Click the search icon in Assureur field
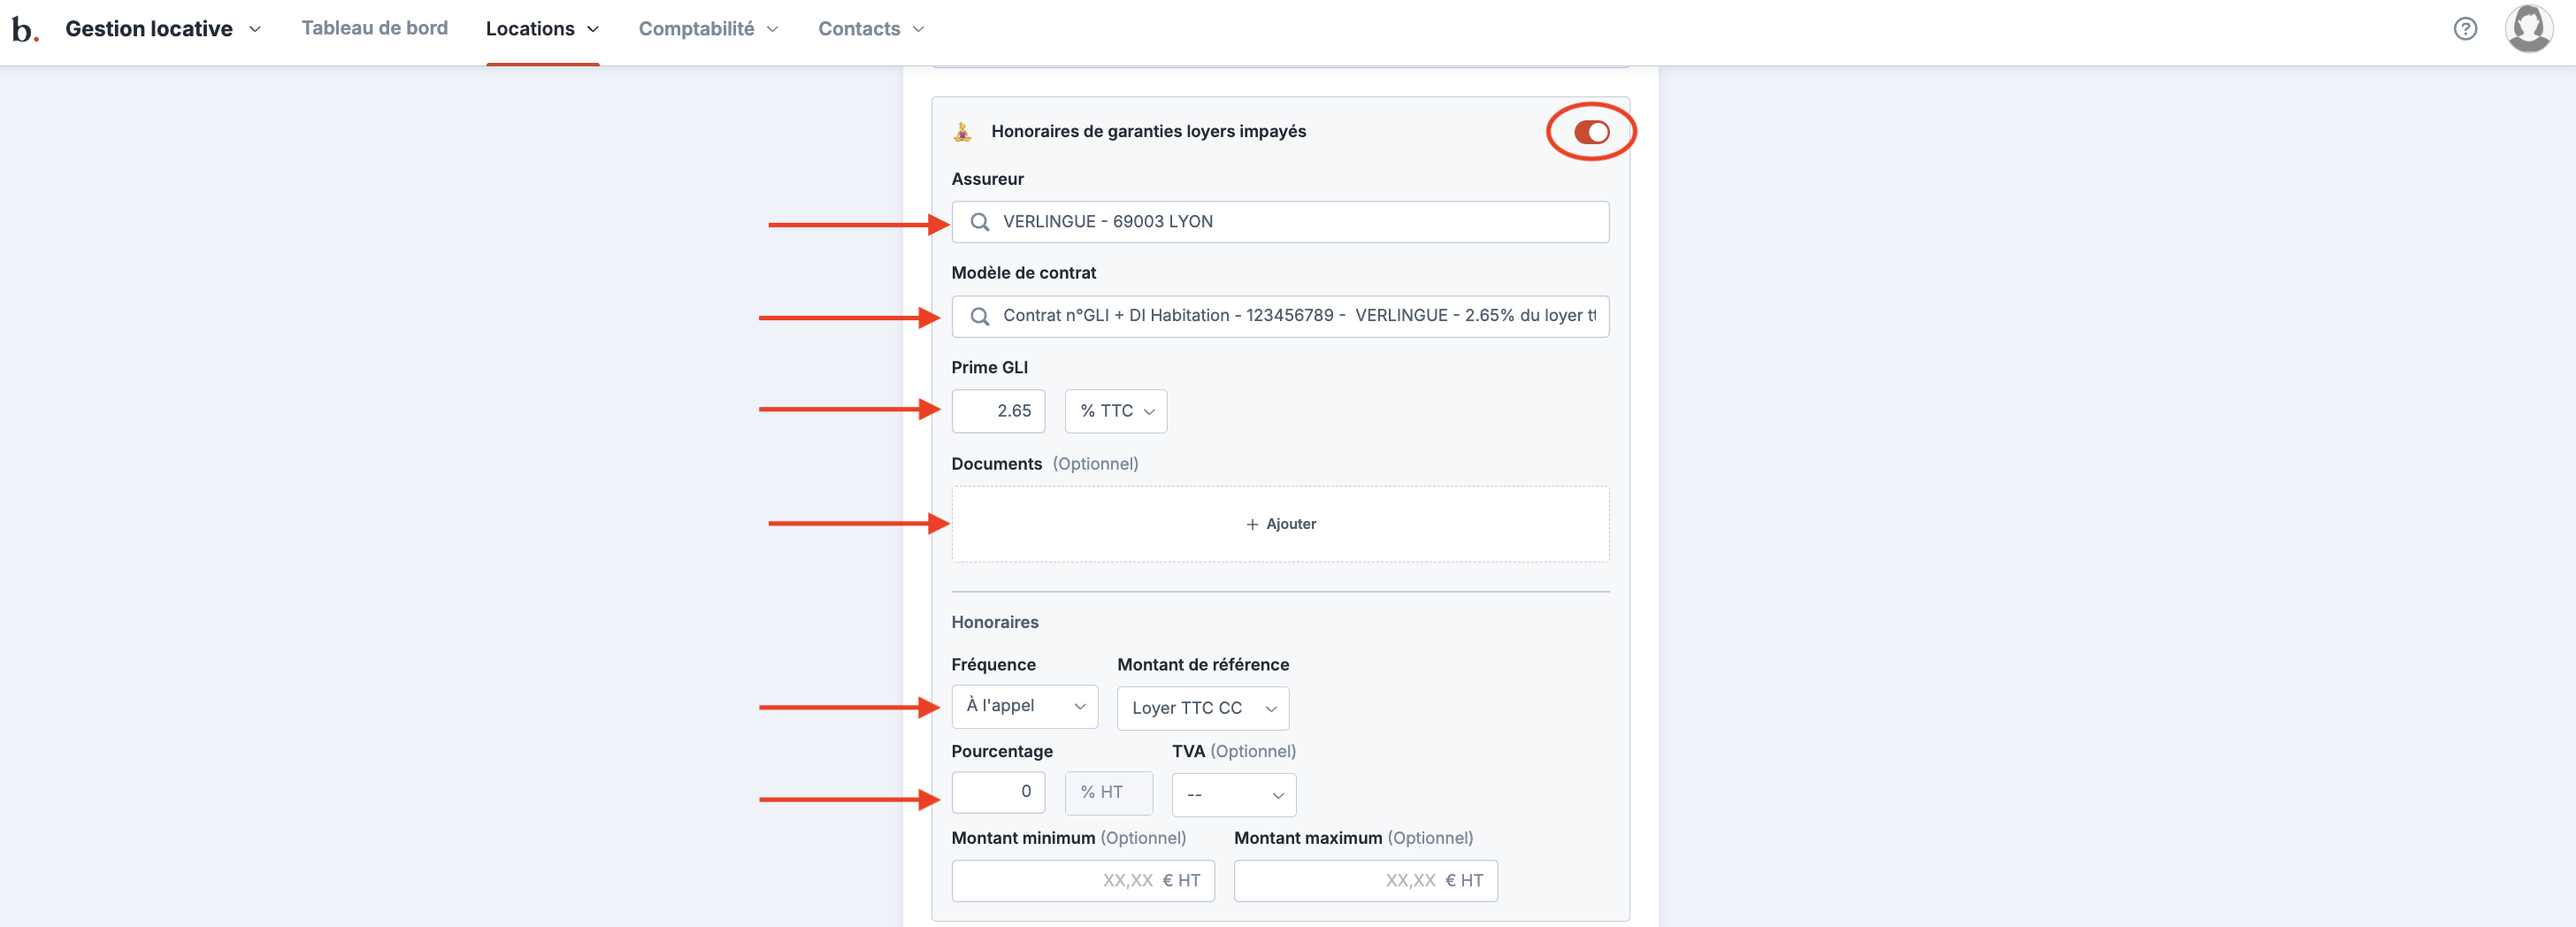 click(979, 222)
